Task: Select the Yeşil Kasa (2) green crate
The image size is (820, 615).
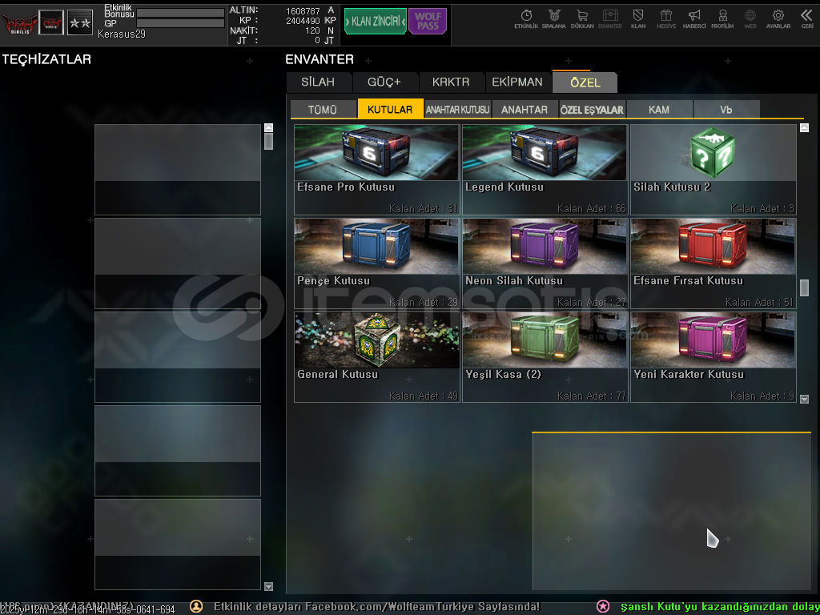Action: click(x=545, y=357)
